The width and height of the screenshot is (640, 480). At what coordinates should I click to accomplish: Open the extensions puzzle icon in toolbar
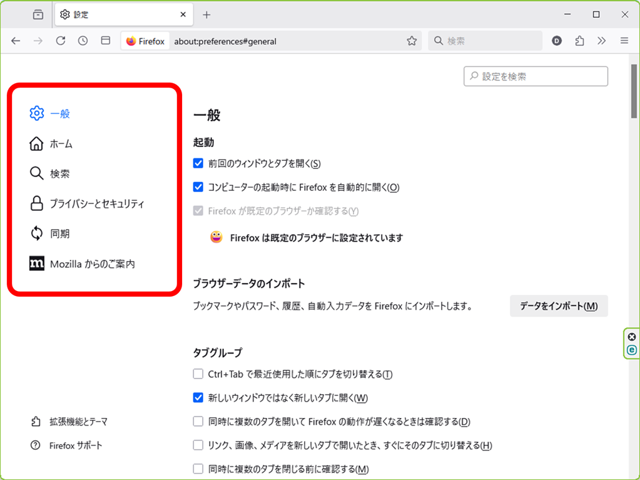click(579, 41)
